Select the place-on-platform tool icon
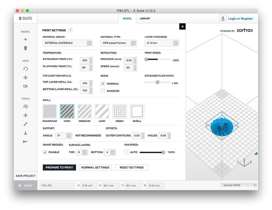 pos(26,133)
